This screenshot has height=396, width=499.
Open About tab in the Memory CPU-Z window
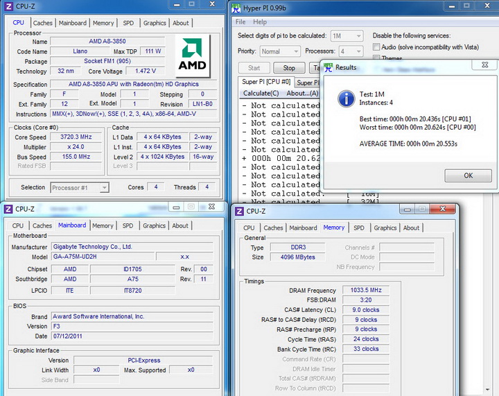411,228
